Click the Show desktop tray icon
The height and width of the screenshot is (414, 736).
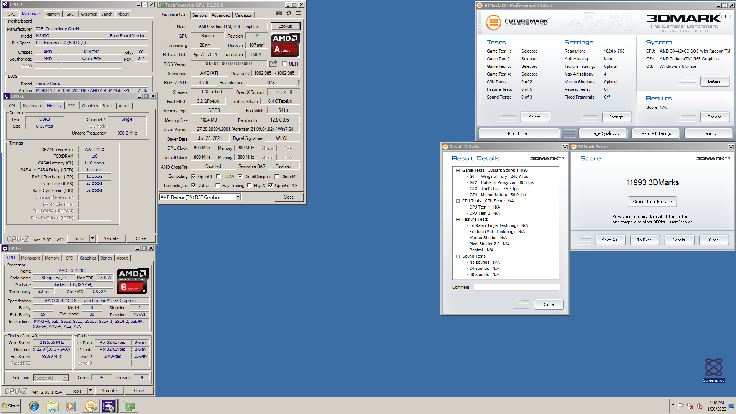(731, 406)
